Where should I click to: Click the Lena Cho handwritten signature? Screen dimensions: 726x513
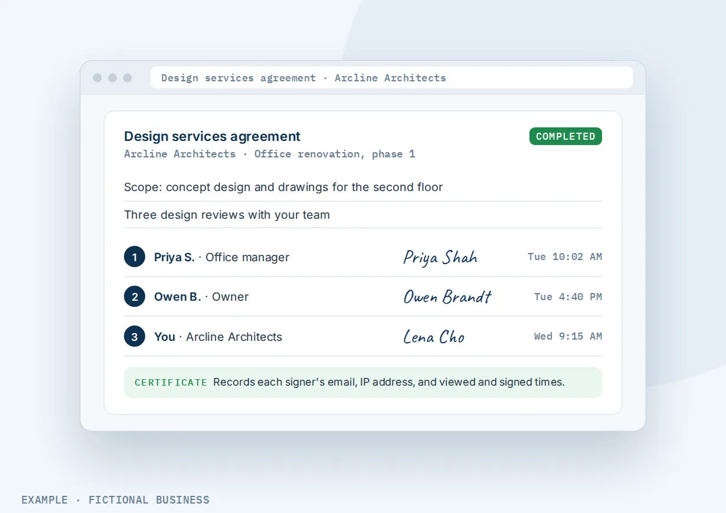[434, 337]
